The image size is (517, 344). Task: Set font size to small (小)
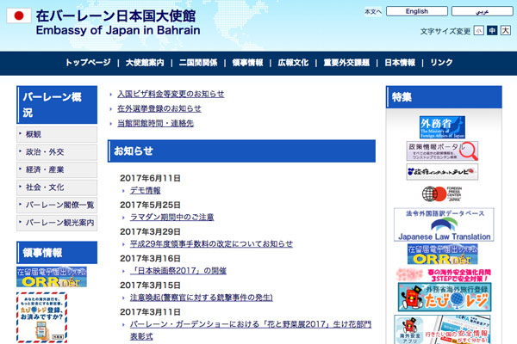click(479, 31)
